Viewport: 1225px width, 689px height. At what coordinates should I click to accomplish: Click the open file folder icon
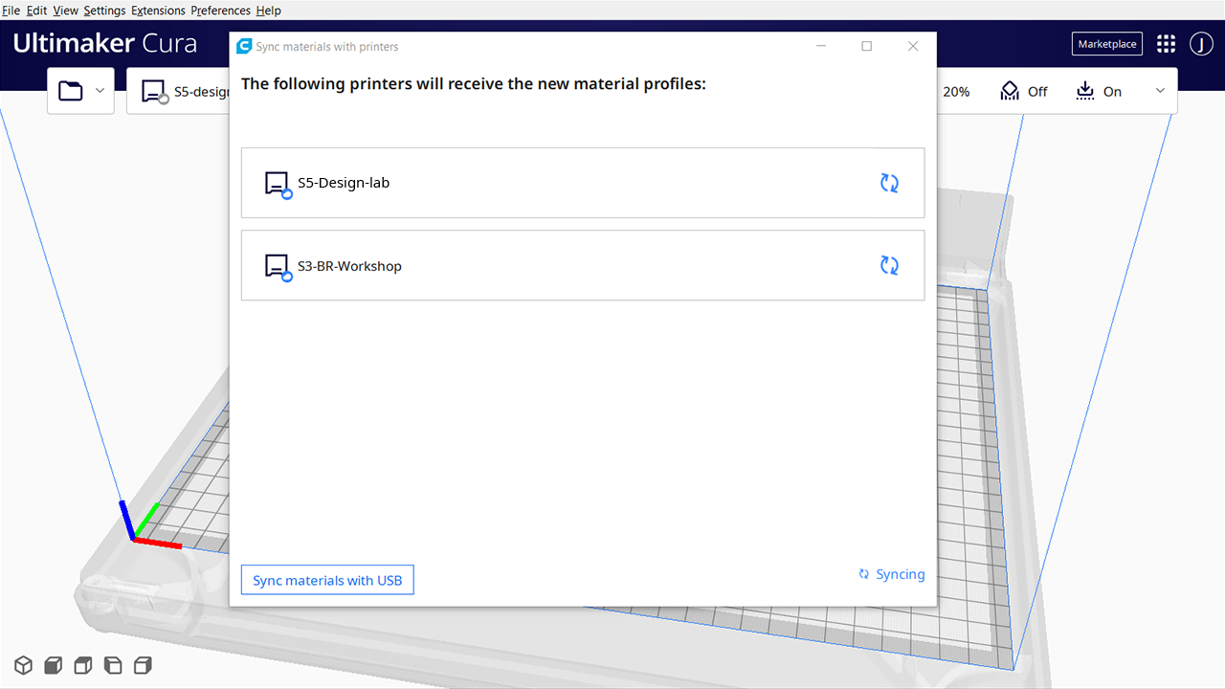(x=71, y=91)
